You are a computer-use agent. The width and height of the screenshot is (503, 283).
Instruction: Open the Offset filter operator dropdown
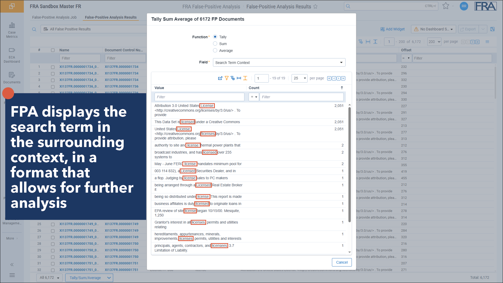point(406,58)
